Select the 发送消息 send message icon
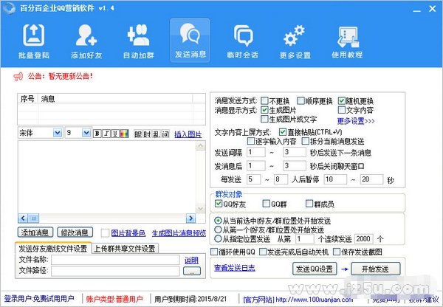This screenshot has height=307, width=443. (190, 41)
